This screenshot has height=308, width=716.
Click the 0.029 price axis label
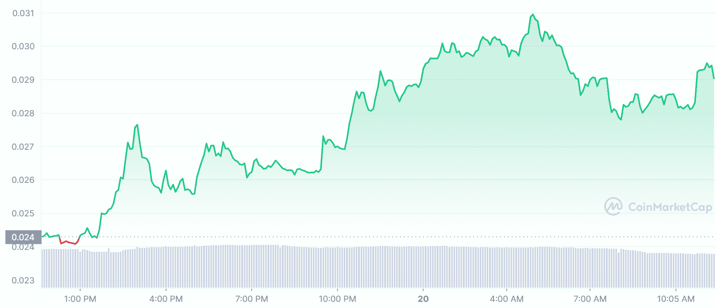pyautogui.click(x=23, y=80)
